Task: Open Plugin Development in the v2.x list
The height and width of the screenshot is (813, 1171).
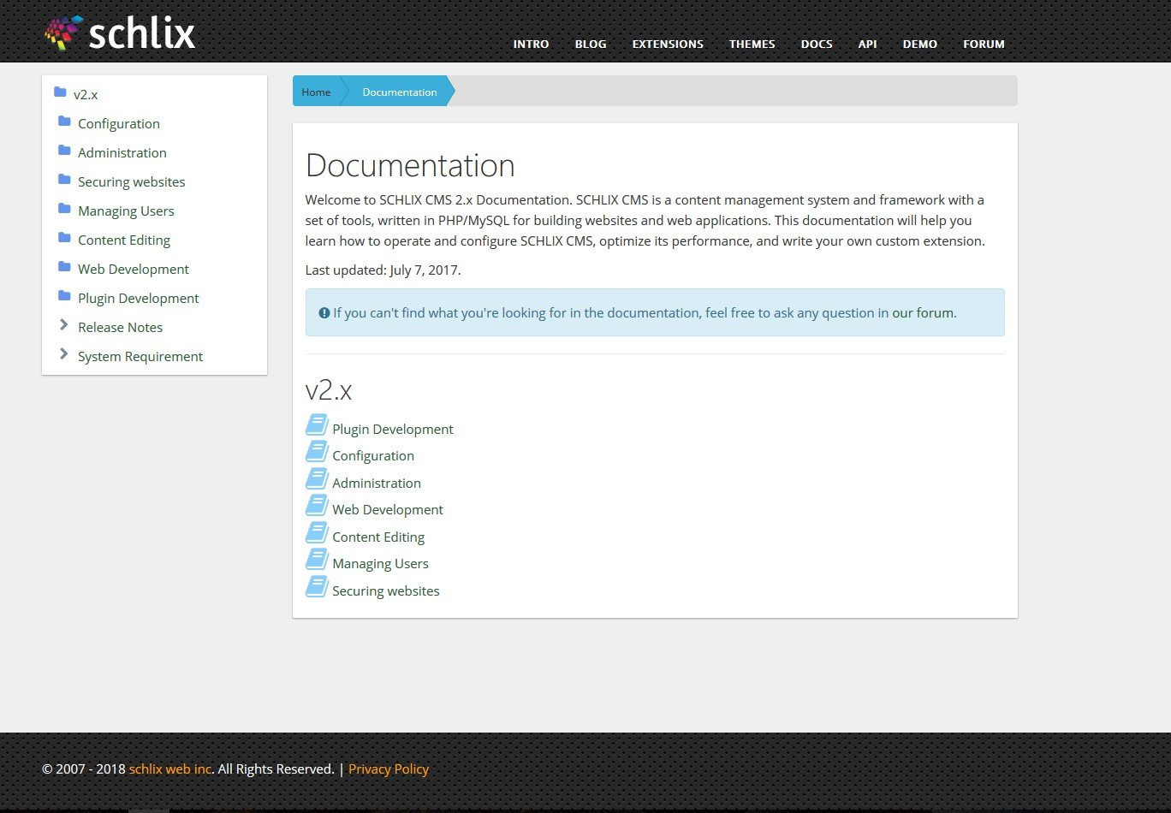Action: tap(393, 429)
